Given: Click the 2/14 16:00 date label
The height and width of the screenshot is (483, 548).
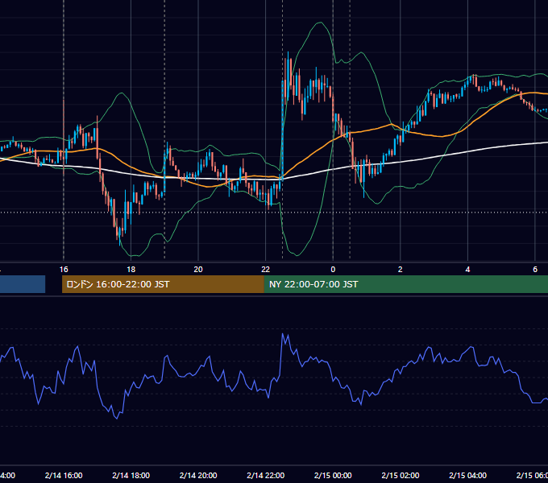Looking at the screenshot, I should click(x=64, y=475).
